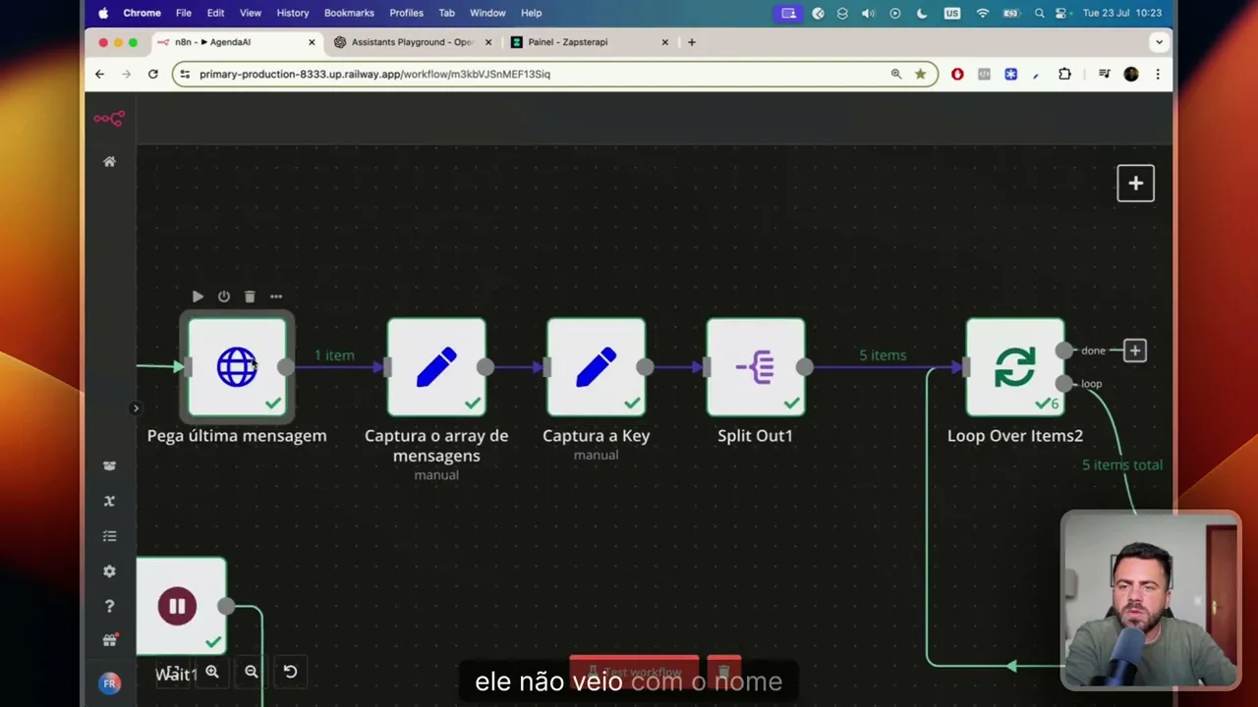1258x707 pixels.
Task: Open the Split Out1 node
Action: pos(755,367)
